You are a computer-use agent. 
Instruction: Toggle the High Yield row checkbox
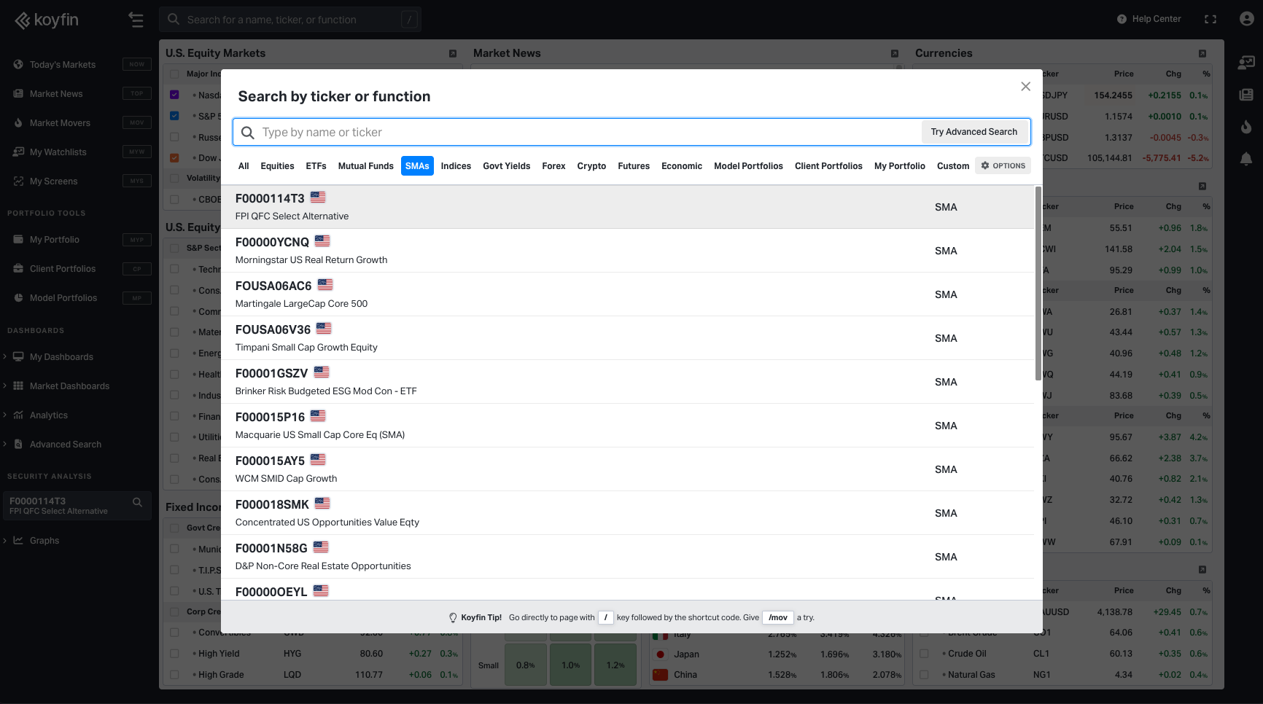click(x=174, y=654)
